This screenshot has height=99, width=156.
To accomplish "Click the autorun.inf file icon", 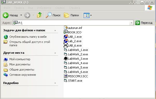I will pyautogui.click(x=66, y=28).
